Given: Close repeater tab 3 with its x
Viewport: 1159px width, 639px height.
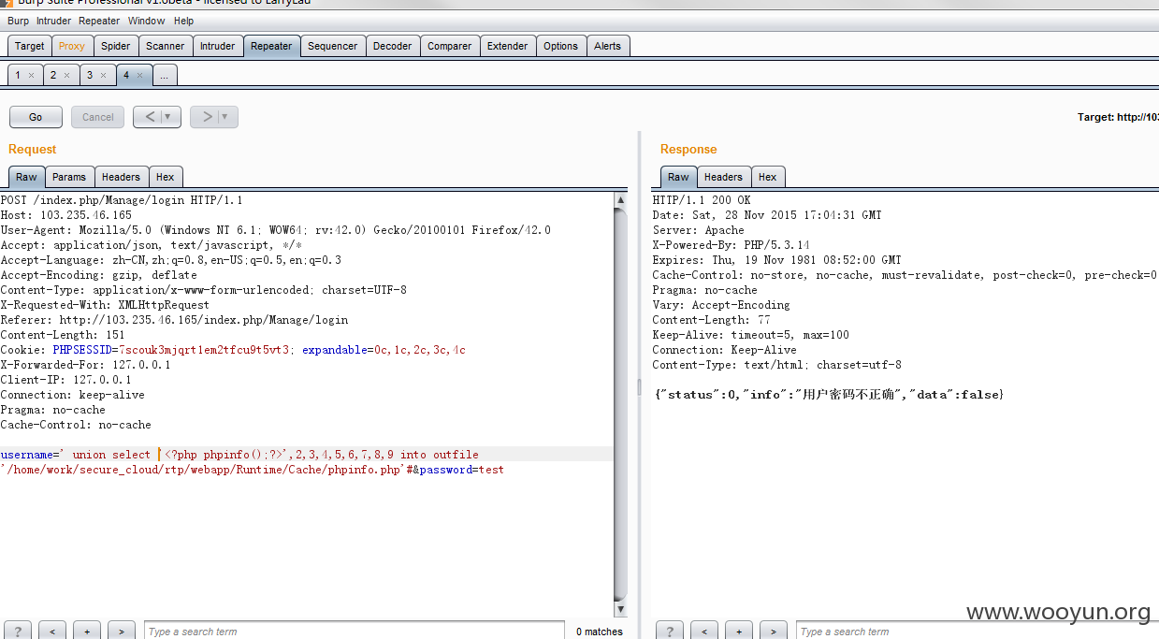Looking at the screenshot, I should click(x=104, y=76).
